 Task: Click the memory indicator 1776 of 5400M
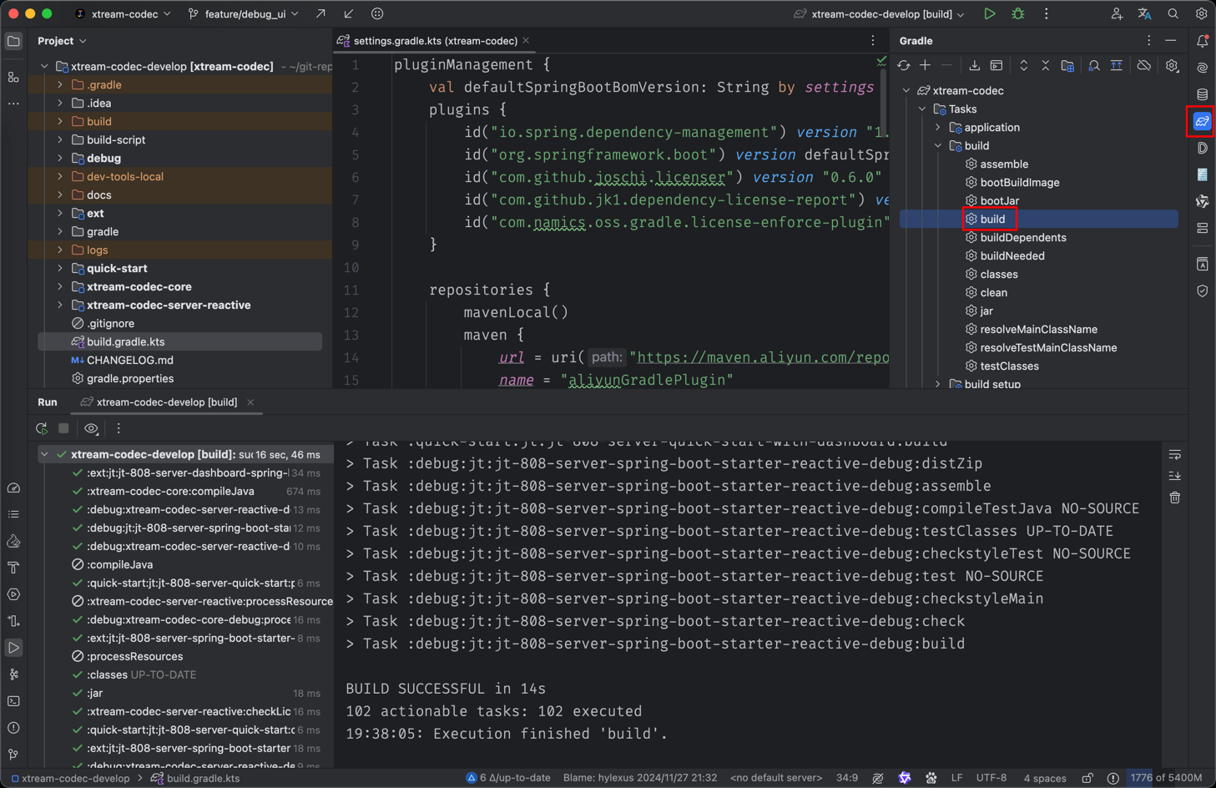(x=1165, y=778)
